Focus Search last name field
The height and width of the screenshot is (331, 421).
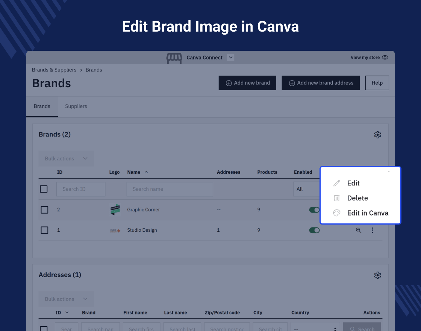click(182, 328)
